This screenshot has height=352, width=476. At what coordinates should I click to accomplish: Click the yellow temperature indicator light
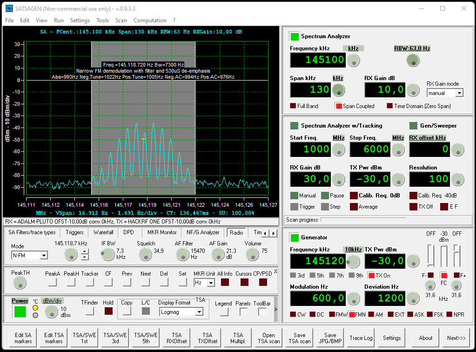coord(35,308)
